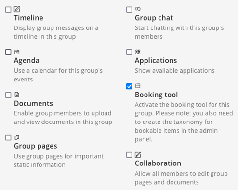The image size is (238, 190).
Task: Click the Group chat bubbles icon
Action: click(x=138, y=9)
